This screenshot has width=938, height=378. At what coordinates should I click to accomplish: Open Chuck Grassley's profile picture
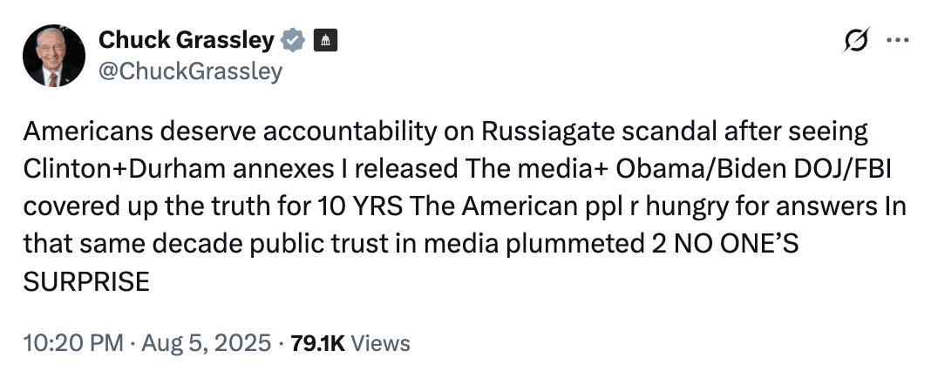(x=54, y=56)
